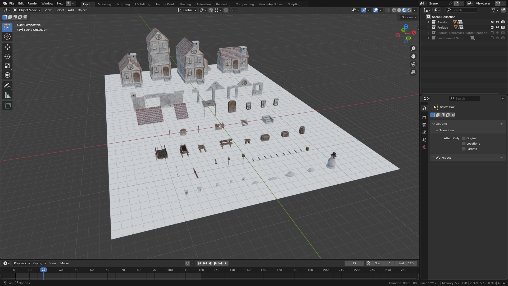Open the Render menu
Screen dimensions: 508x286
33,3
